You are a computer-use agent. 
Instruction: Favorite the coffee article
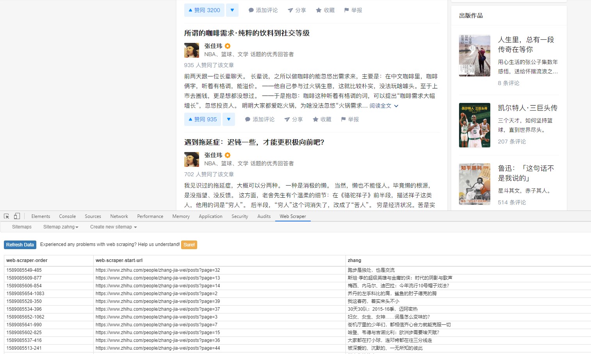[x=322, y=119]
